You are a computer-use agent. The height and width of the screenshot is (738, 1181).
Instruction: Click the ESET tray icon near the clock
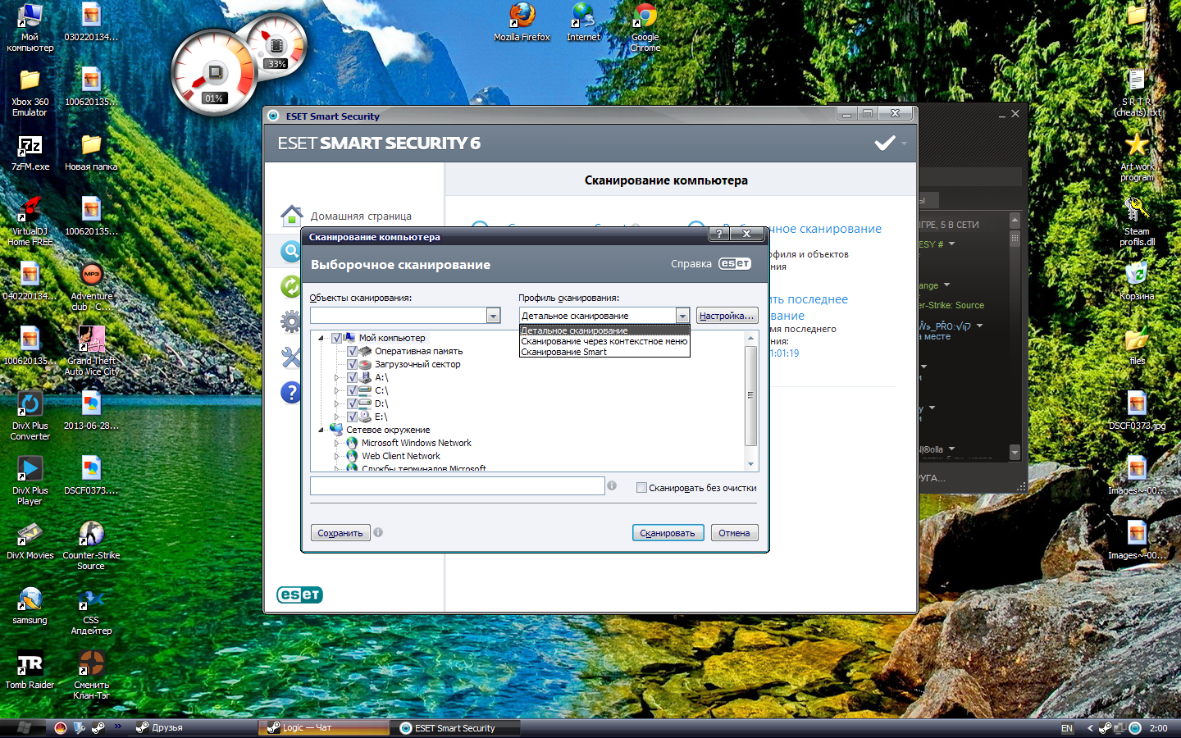(1135, 728)
